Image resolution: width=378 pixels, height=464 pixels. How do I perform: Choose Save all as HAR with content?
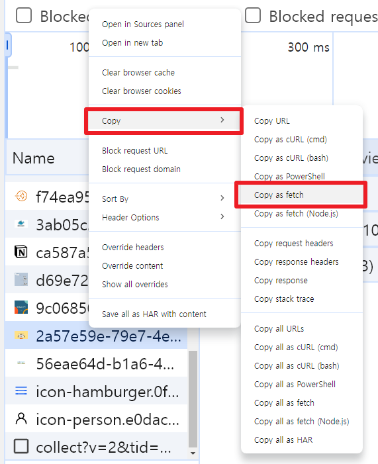tap(154, 314)
